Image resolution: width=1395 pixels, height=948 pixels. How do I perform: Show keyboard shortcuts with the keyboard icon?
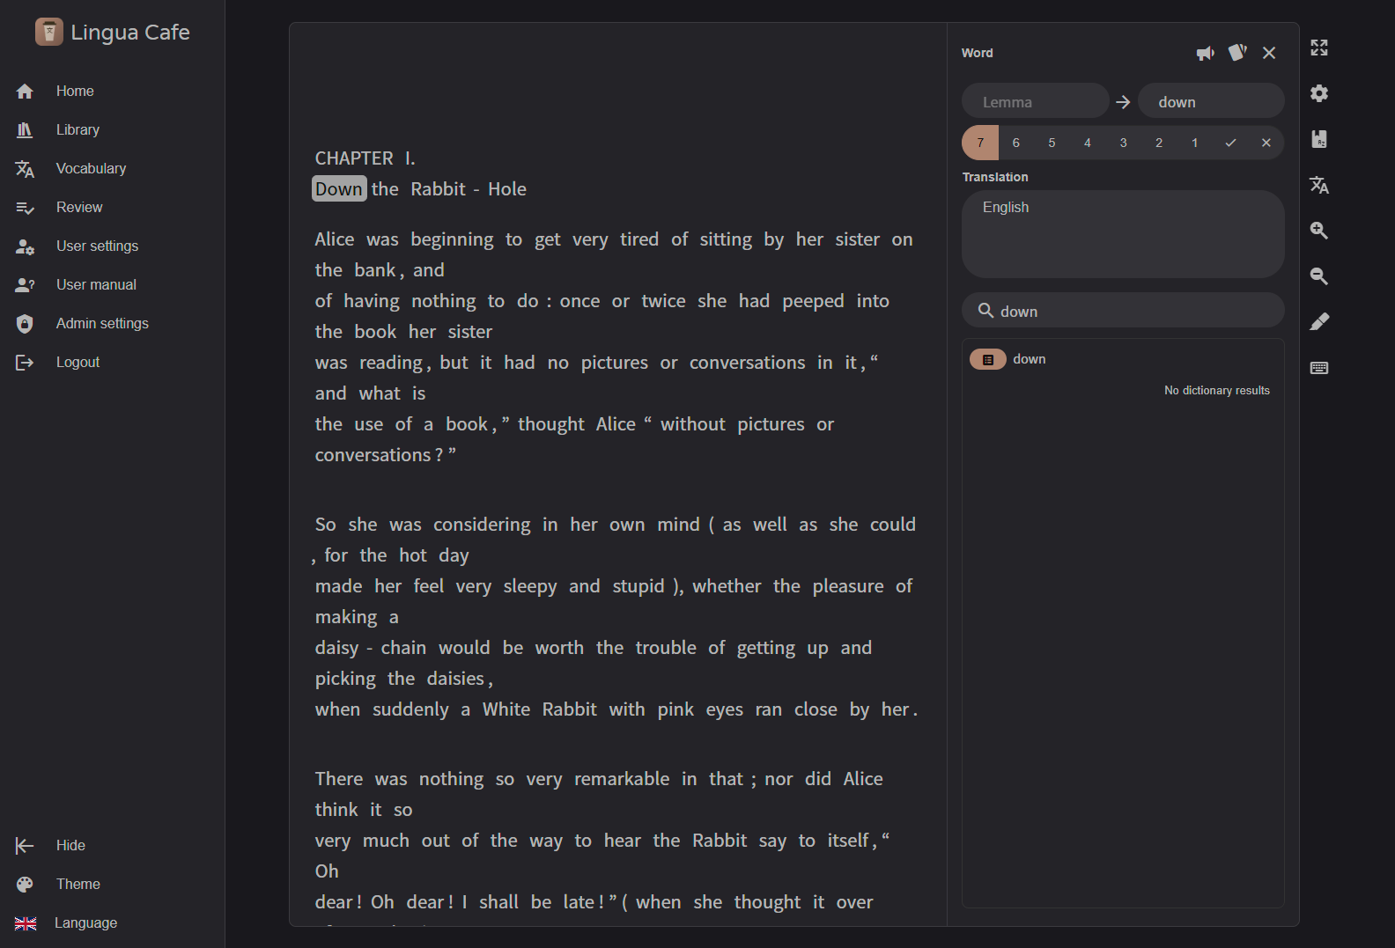click(x=1319, y=368)
